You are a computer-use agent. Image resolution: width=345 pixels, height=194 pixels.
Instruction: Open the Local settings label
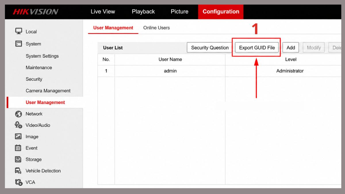coord(31,32)
